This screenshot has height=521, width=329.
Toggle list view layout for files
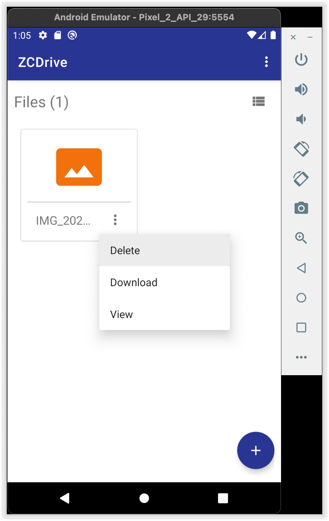(258, 101)
